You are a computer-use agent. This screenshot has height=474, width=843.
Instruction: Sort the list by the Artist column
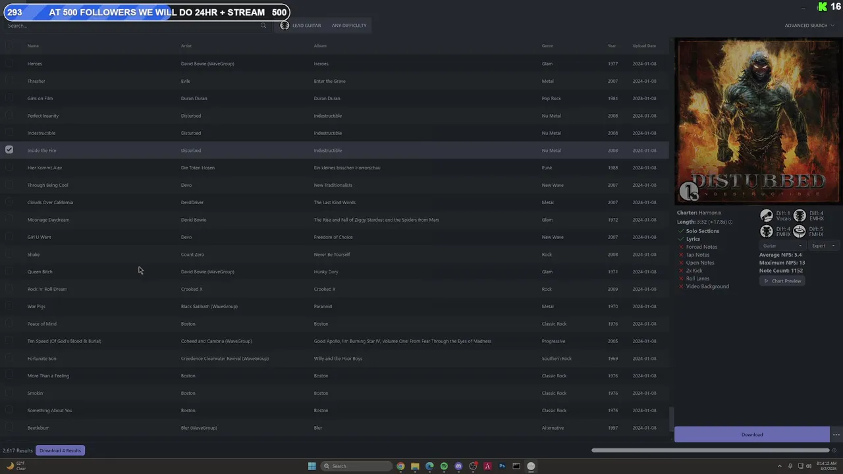click(x=186, y=45)
